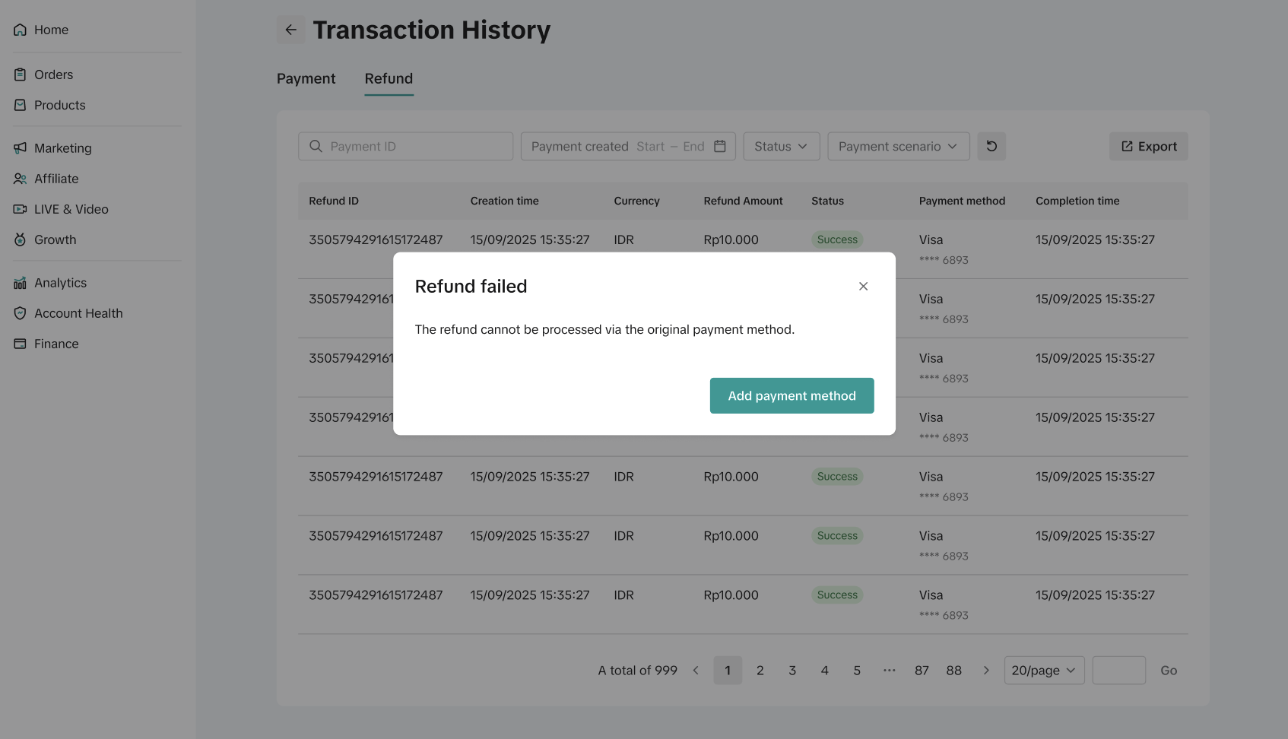The height and width of the screenshot is (739, 1288).
Task: Close the Refund failed dialog
Action: (x=863, y=286)
